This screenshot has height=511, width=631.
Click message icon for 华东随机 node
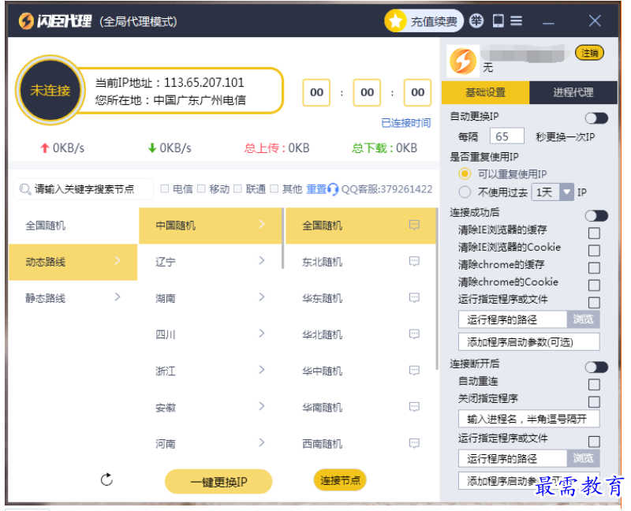coord(414,297)
